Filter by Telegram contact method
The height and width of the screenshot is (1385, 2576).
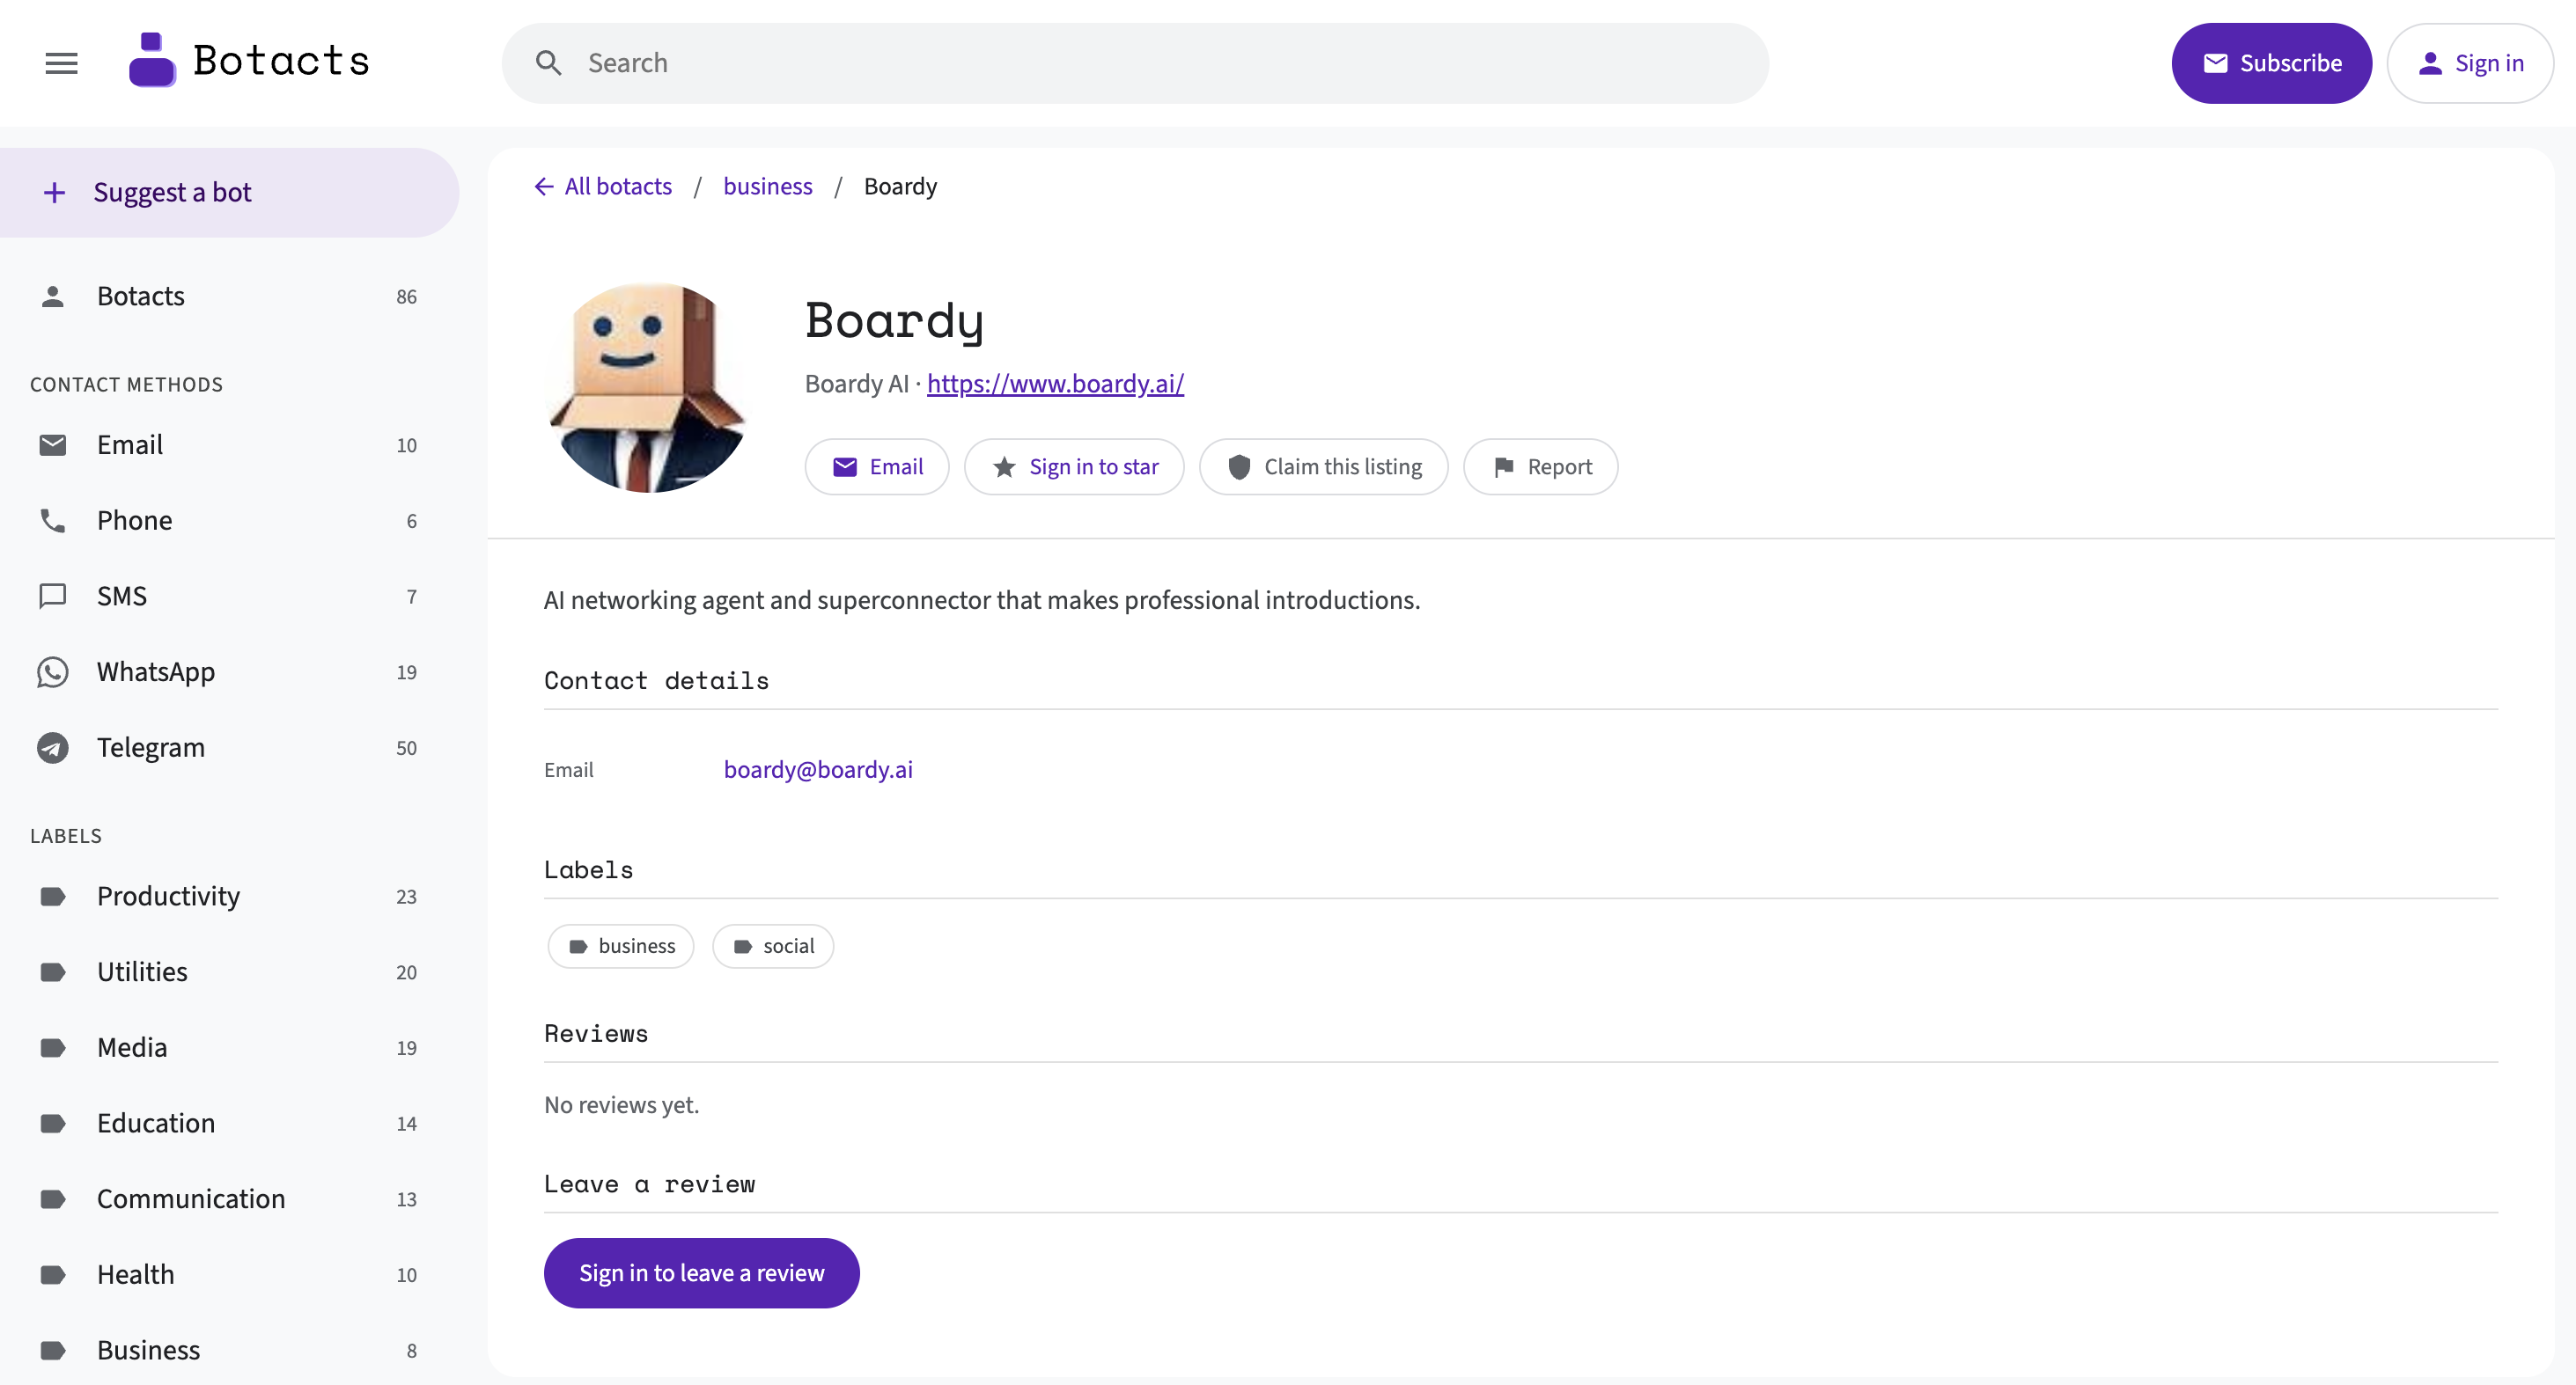click(x=229, y=747)
